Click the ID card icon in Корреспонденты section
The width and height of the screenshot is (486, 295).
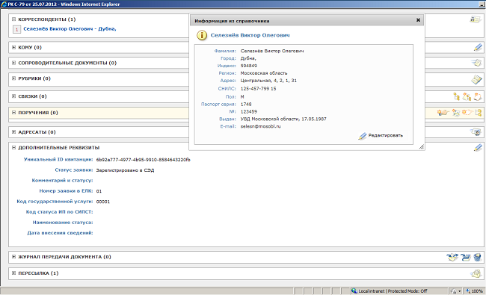[x=475, y=19]
